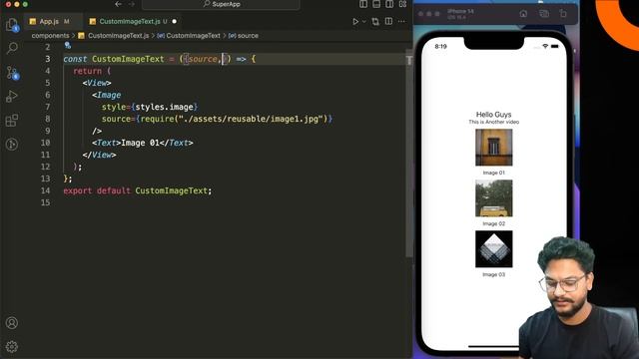Click the opening View tag on line 5
This screenshot has width=639, height=359.
coord(97,83)
